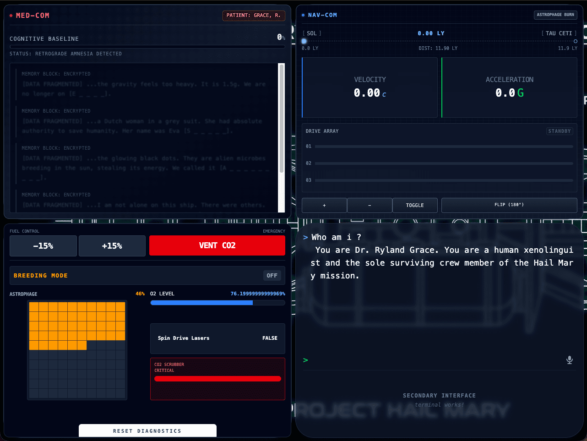Viewport: 587px width, 441px height.
Task: Click the VELOCITY readout panel
Action: [x=370, y=87]
